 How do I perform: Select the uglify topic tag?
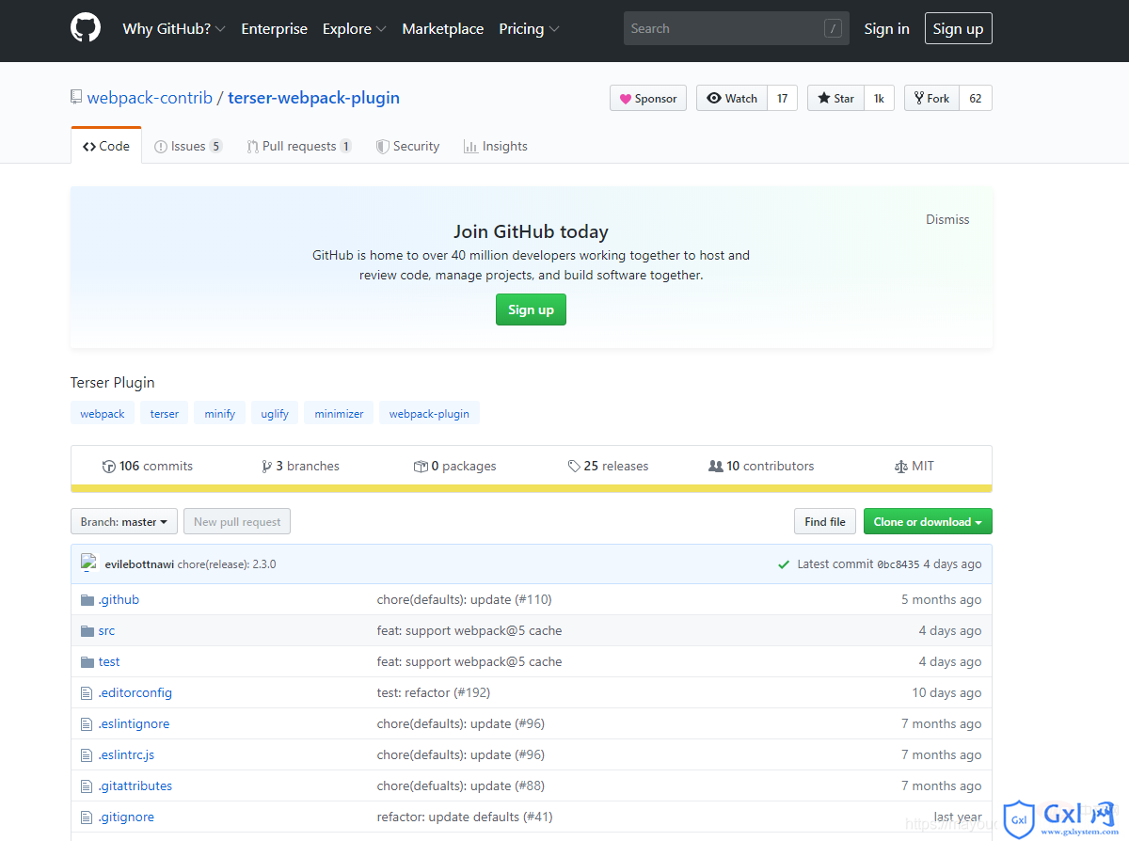pyautogui.click(x=275, y=413)
